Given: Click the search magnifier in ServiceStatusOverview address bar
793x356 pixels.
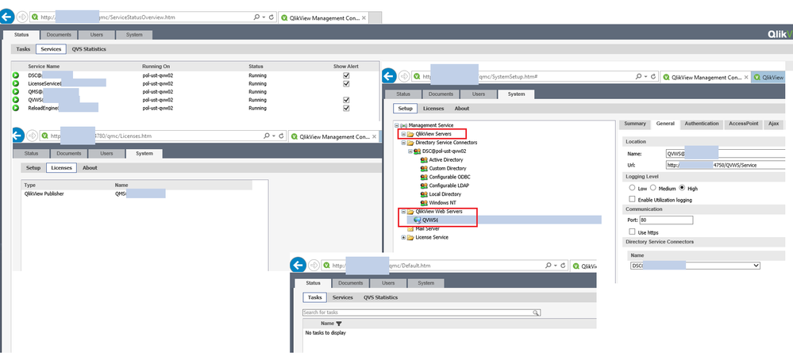Looking at the screenshot, I should coord(258,17).
